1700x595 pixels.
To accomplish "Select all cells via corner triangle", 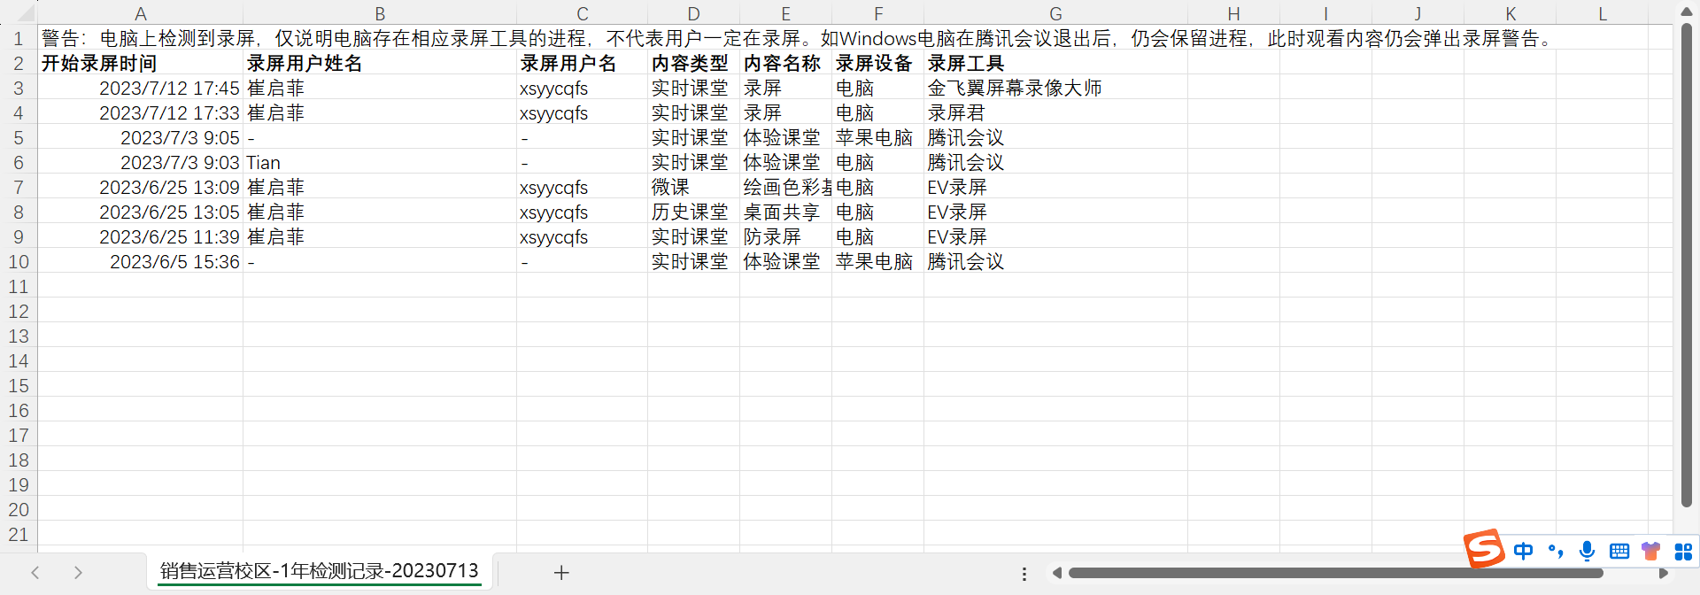I will (25, 13).
